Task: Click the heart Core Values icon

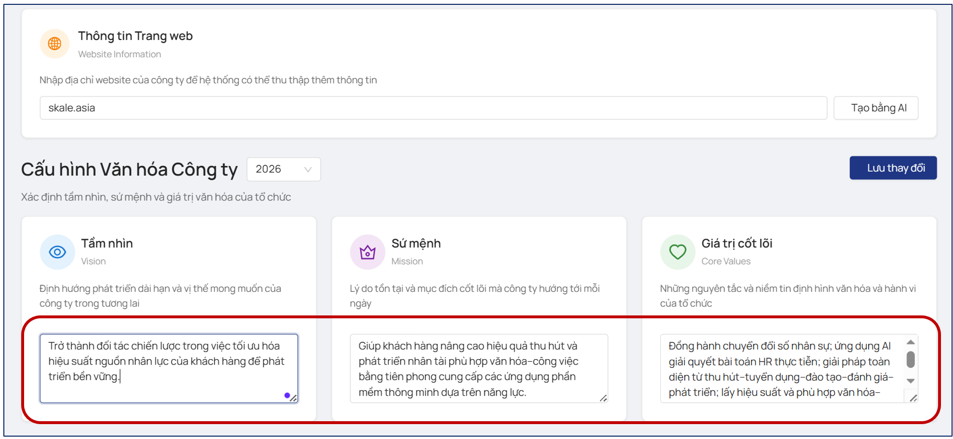Action: click(x=677, y=252)
